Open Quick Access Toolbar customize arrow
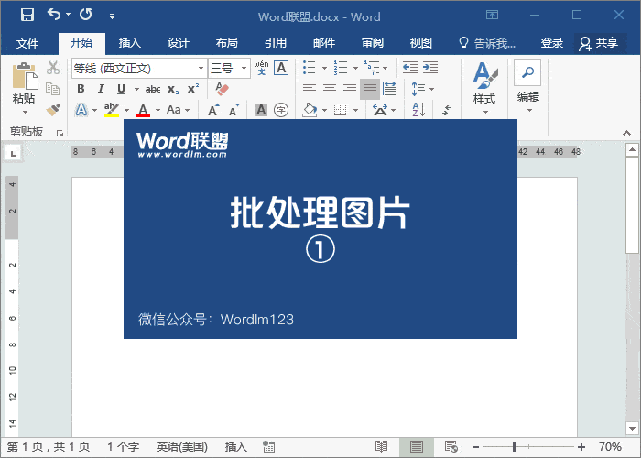Viewport: 641px width, 458px height. [x=112, y=16]
